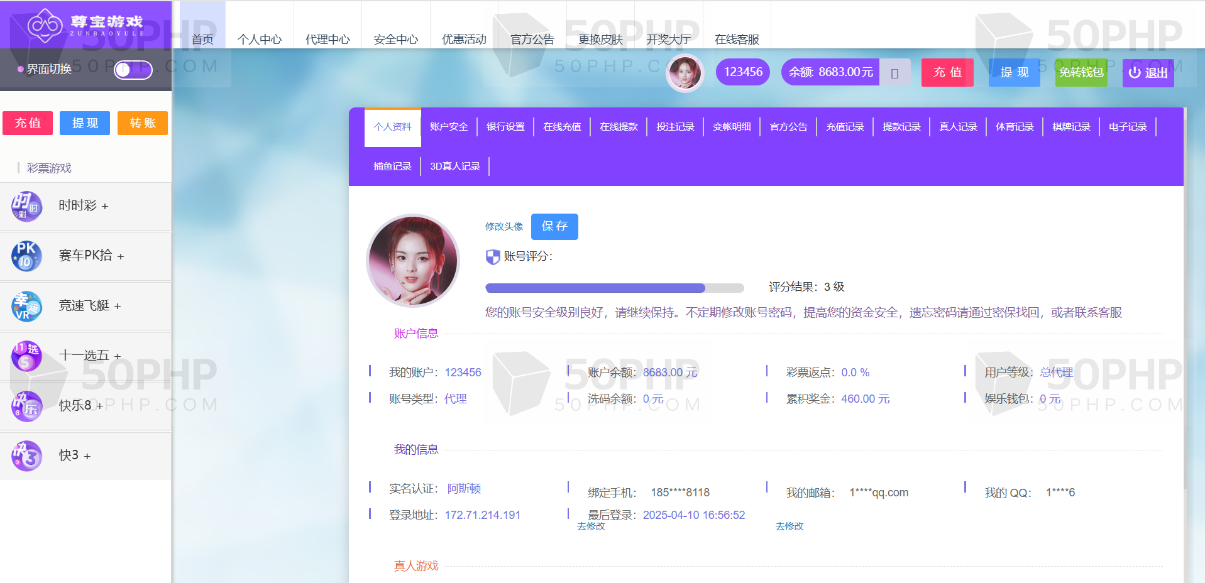Open the 账户安全 tab
Image resolution: width=1205 pixels, height=583 pixels.
[x=449, y=127]
